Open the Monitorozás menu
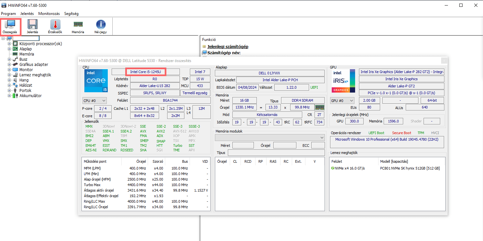The height and width of the screenshot is (241, 483). pos(49,14)
